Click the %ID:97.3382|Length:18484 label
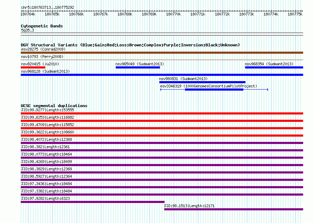This screenshot has height=223, width=313. 46,191
